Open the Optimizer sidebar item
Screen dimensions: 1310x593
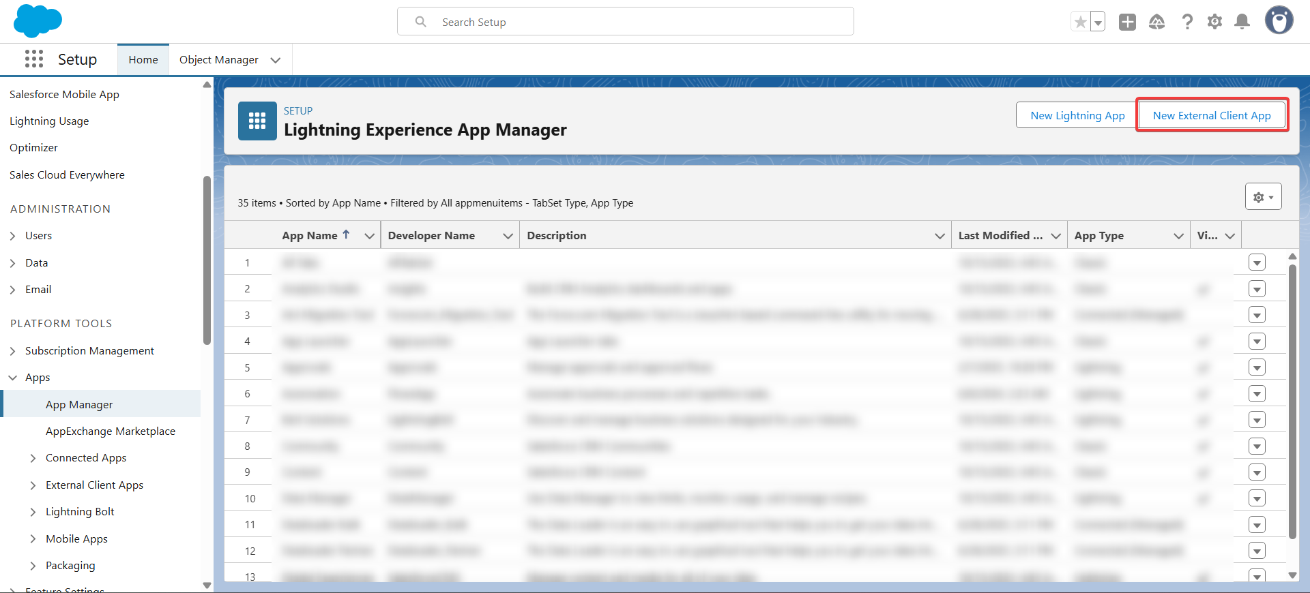click(x=33, y=148)
